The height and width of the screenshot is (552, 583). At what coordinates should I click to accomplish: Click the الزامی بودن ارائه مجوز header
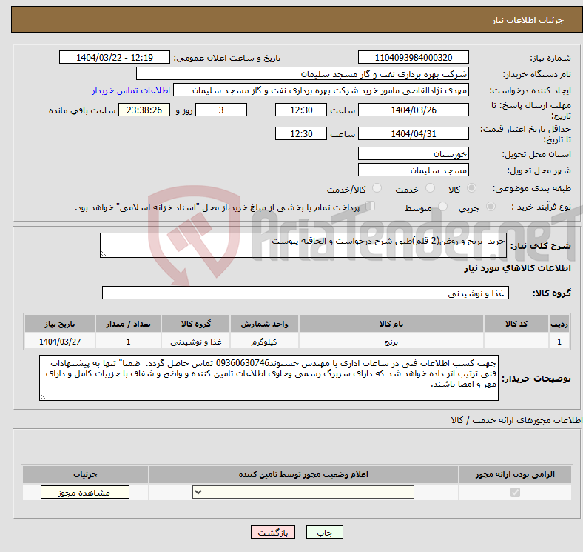pyautogui.click(x=515, y=474)
